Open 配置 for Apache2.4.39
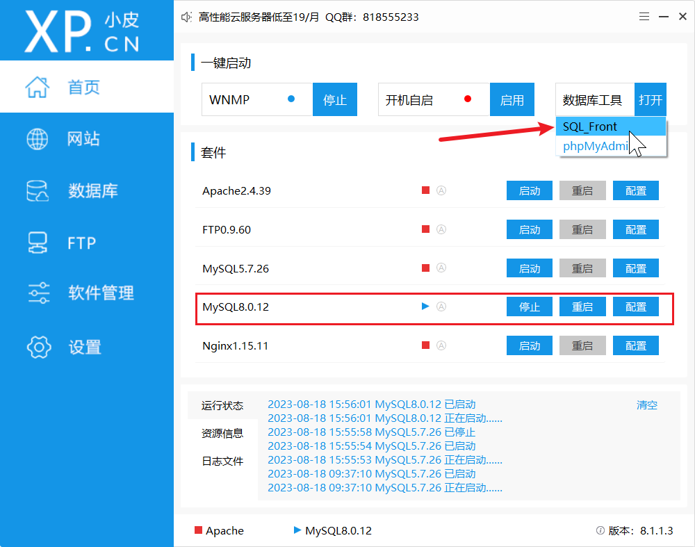This screenshot has width=695, height=547. 636,190
